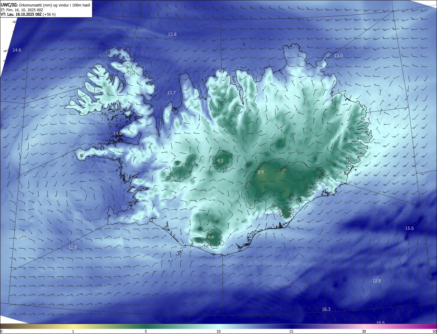Select the 12.8 value southwest of Iceland

pos(72,247)
